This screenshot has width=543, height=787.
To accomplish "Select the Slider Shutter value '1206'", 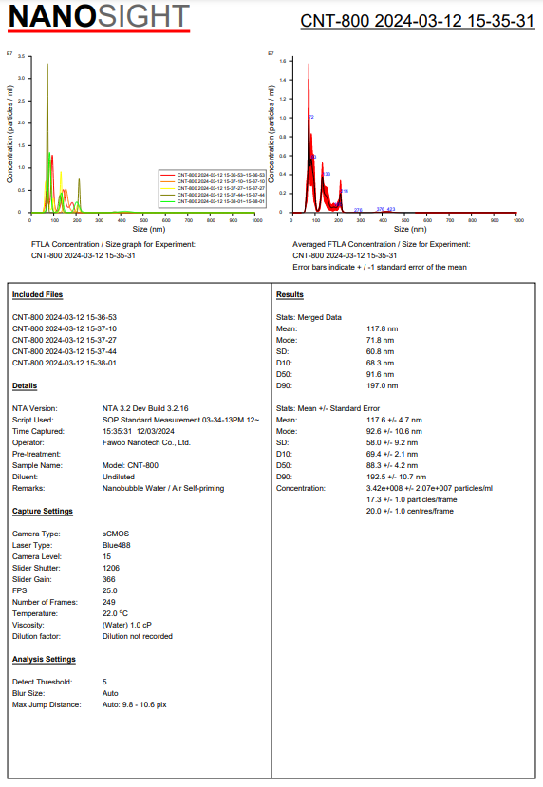I will pyautogui.click(x=111, y=568).
